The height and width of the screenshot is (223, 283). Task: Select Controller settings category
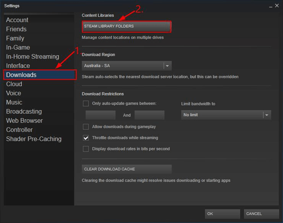[x=20, y=130]
